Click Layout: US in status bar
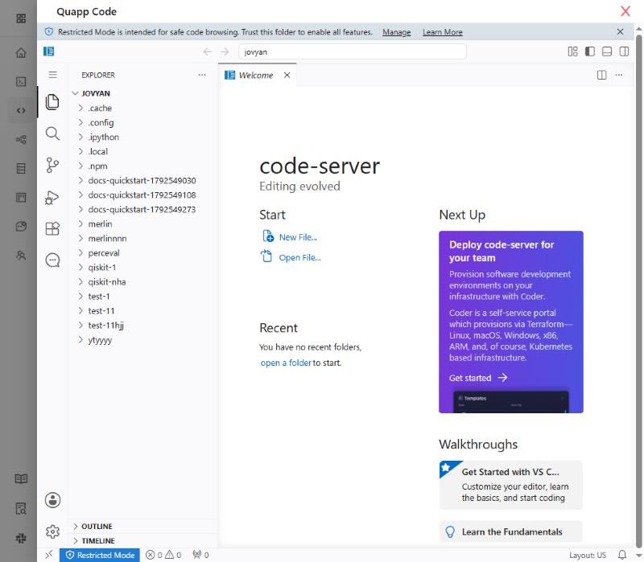Viewport: 644px width, 562px height. pos(588,555)
